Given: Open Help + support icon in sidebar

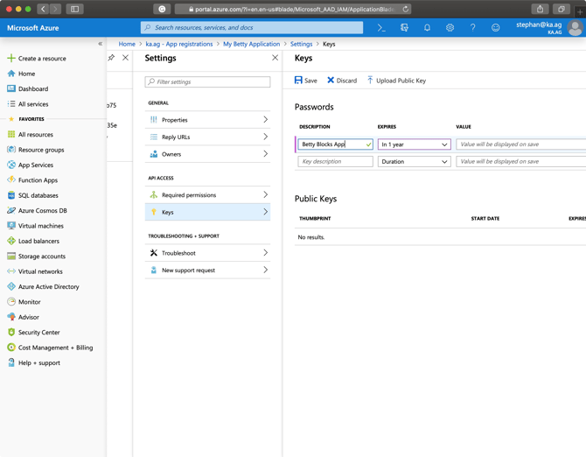Looking at the screenshot, I should 11,362.
